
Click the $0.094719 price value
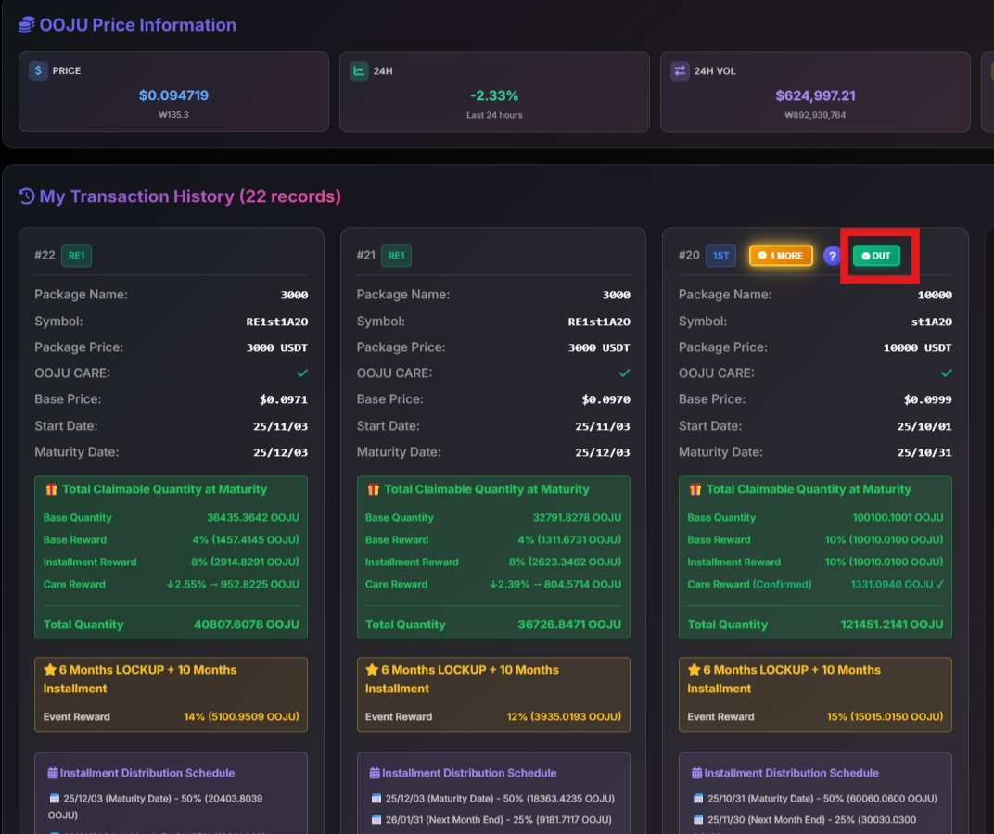[173, 95]
